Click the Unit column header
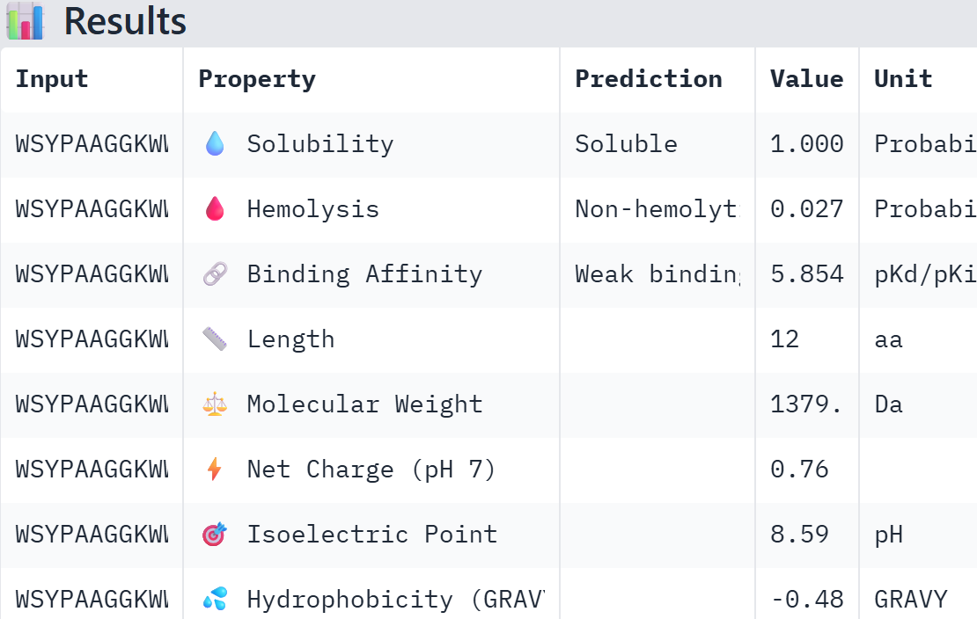The width and height of the screenshot is (977, 619). tap(903, 79)
